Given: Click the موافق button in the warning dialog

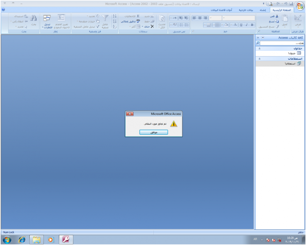Looking at the screenshot, I should pyautogui.click(x=154, y=132).
